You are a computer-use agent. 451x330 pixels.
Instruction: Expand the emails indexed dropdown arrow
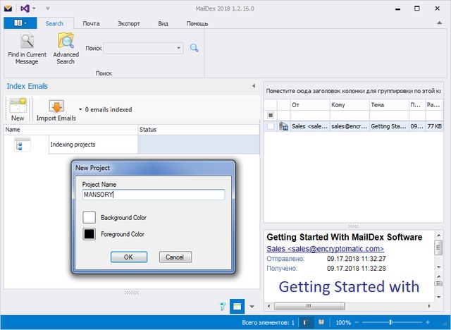(x=80, y=110)
